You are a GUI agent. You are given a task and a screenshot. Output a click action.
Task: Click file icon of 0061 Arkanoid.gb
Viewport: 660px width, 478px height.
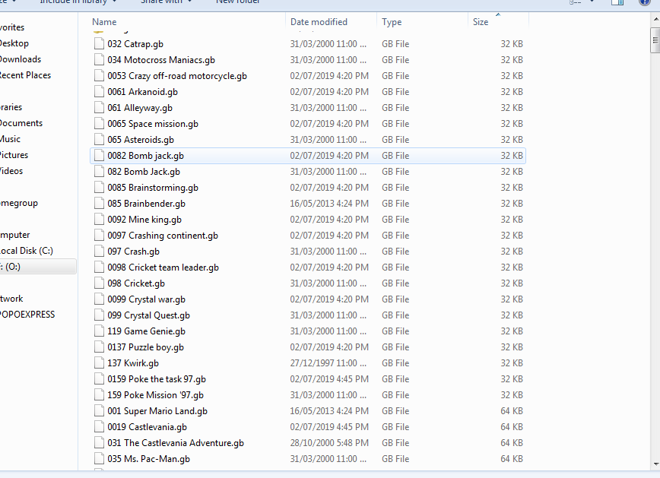tap(99, 92)
